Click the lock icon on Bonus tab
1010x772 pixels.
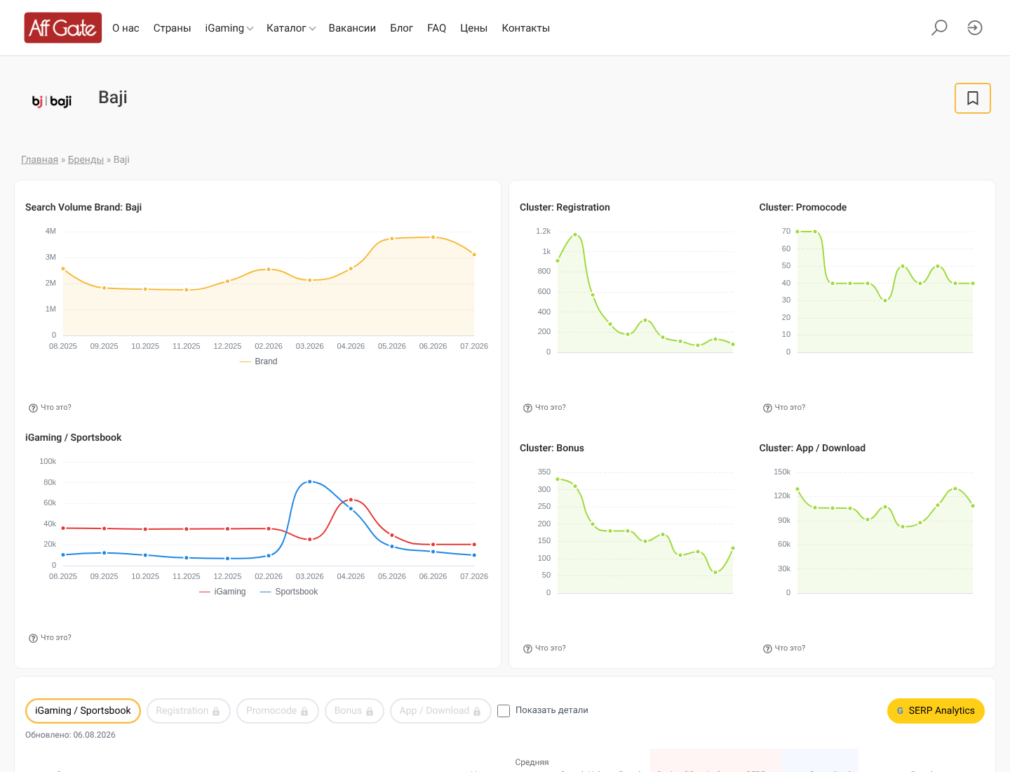pos(370,712)
